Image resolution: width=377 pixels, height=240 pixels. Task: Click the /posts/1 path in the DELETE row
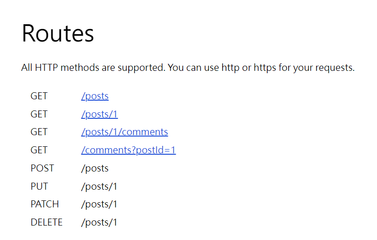pos(99,222)
